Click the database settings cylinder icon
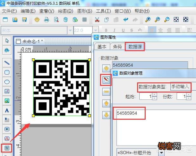196x156 pixels. click(x=66, y=20)
